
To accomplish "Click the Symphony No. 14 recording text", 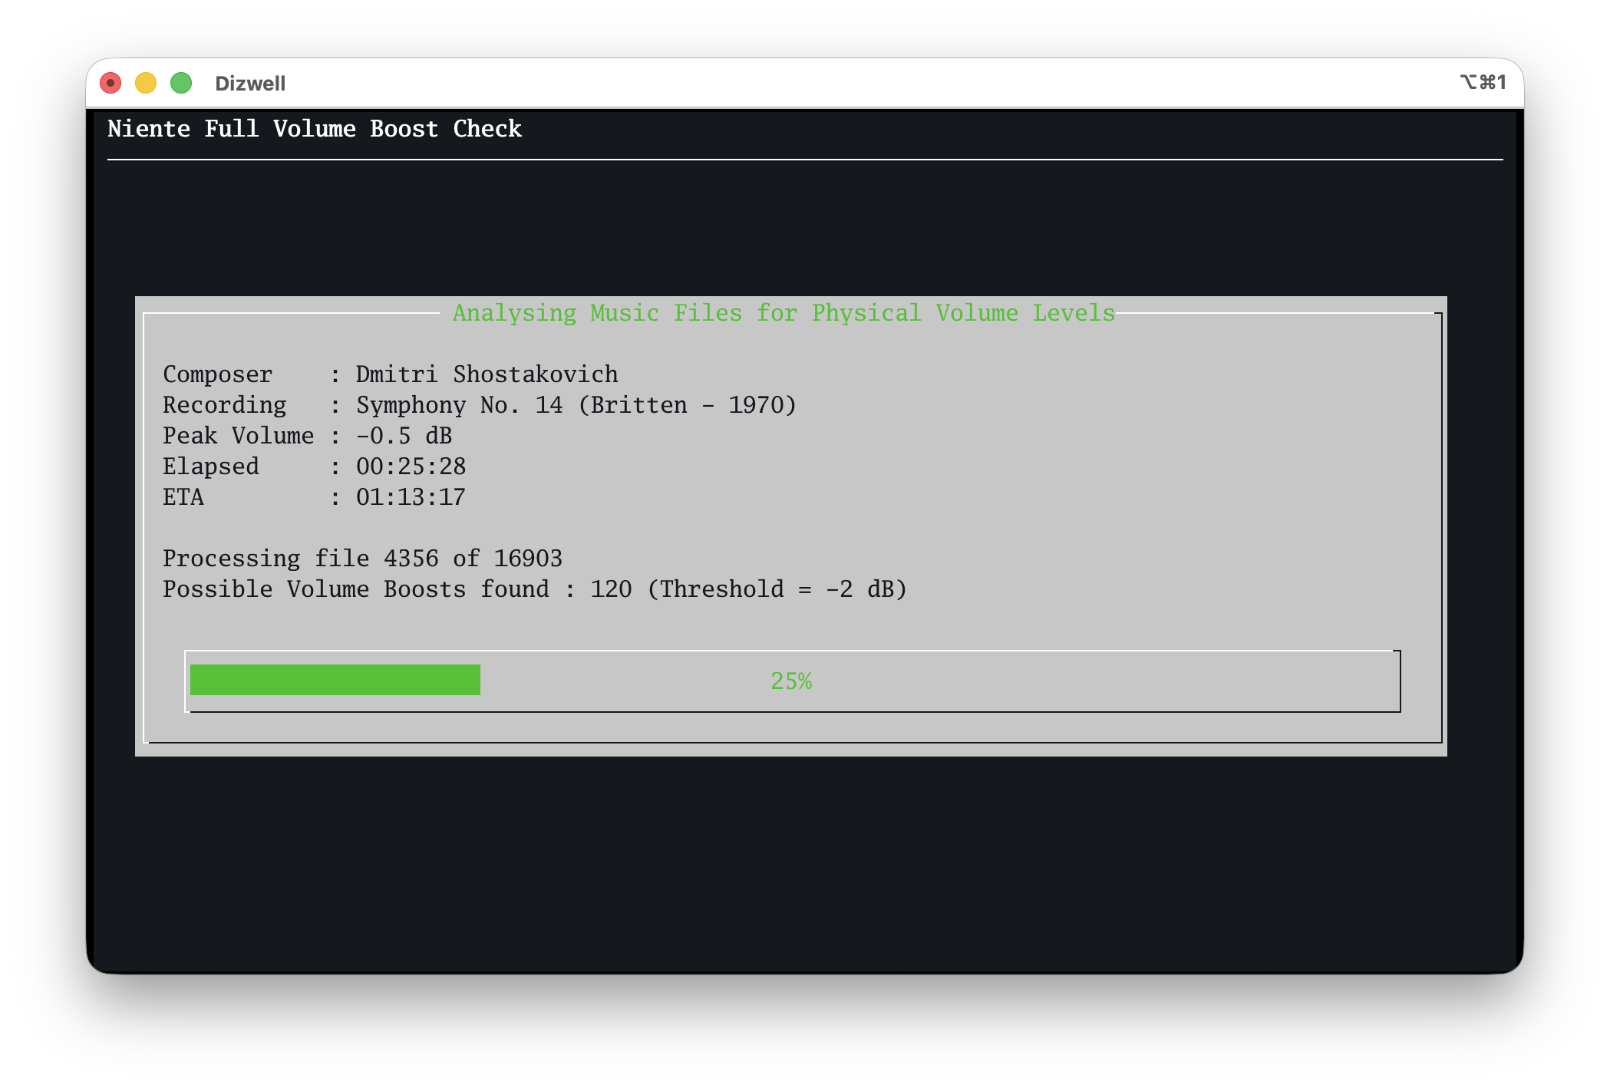I will click(576, 405).
